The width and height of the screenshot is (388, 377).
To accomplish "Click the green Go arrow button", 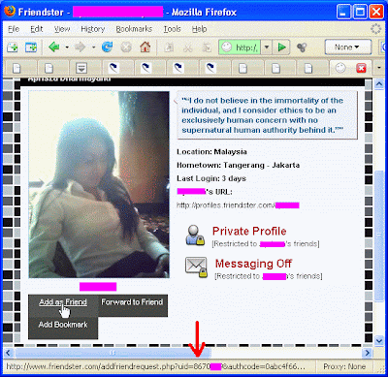I will click(282, 47).
